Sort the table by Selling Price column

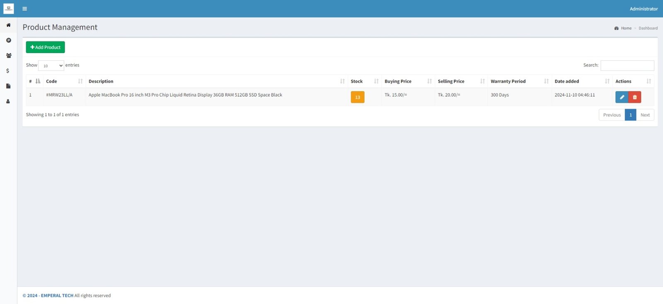click(x=461, y=81)
